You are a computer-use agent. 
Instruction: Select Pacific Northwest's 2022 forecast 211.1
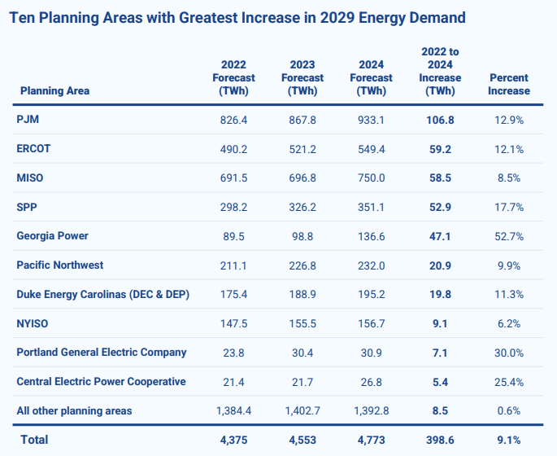point(233,265)
